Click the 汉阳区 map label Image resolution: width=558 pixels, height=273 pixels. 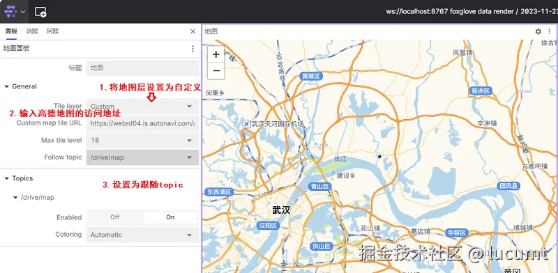(x=269, y=226)
